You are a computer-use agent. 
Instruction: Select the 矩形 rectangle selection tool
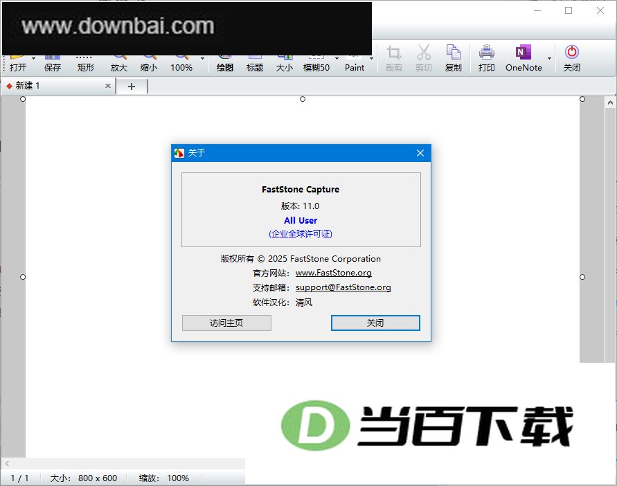pyautogui.click(x=85, y=63)
